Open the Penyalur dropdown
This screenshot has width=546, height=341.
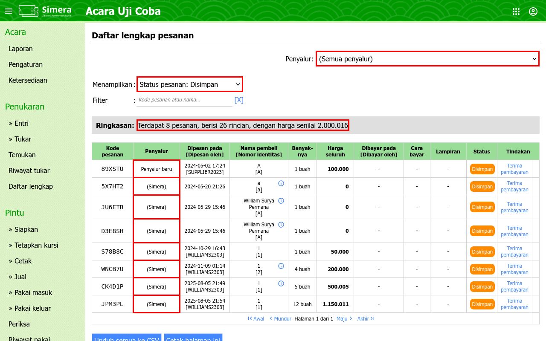427,59
